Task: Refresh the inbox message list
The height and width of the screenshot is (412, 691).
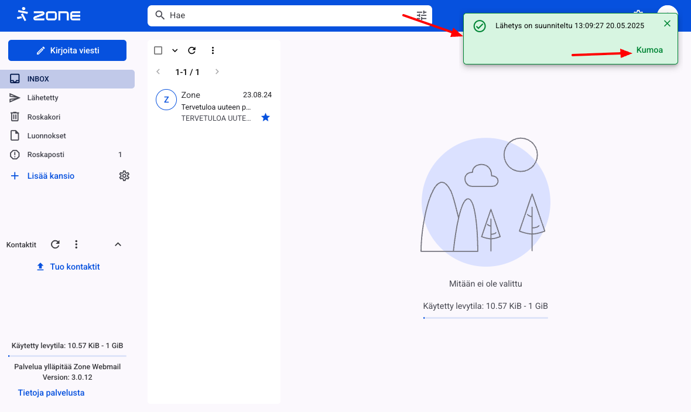Action: [191, 50]
